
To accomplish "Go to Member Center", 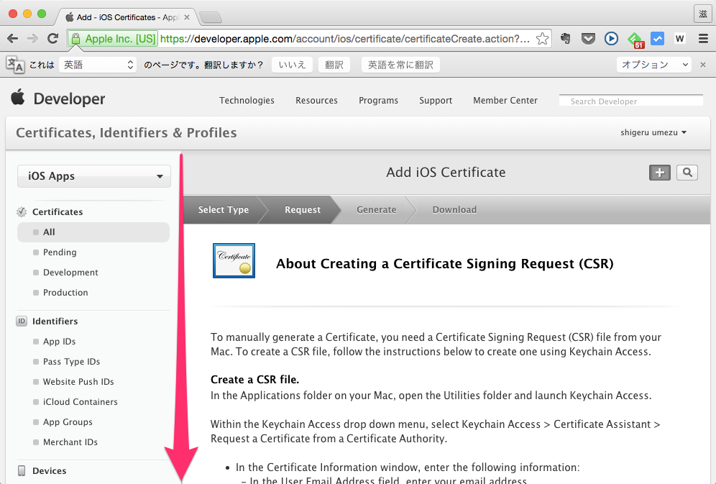I will [x=505, y=101].
